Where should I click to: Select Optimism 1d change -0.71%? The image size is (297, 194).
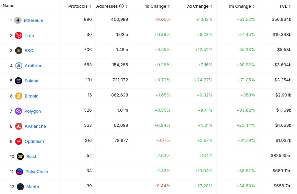pos(163,141)
